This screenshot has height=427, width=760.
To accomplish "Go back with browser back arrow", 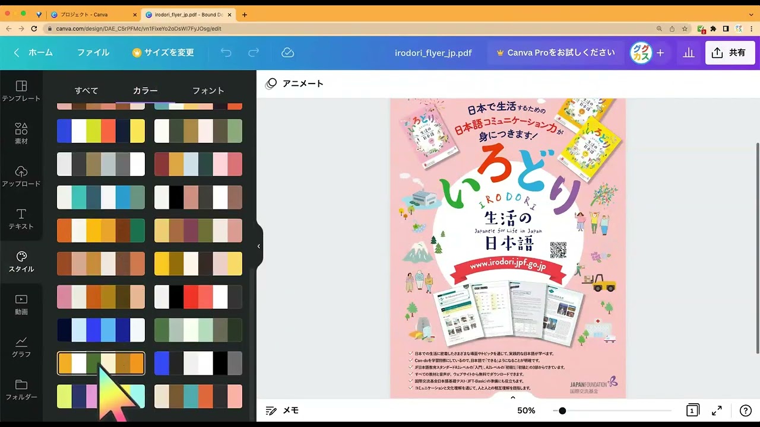I will tap(8, 28).
